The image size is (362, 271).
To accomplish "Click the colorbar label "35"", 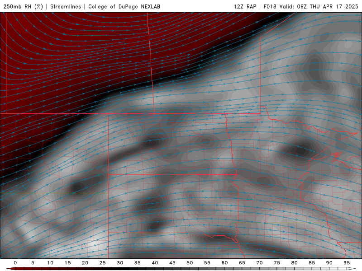I will tap(138, 263).
